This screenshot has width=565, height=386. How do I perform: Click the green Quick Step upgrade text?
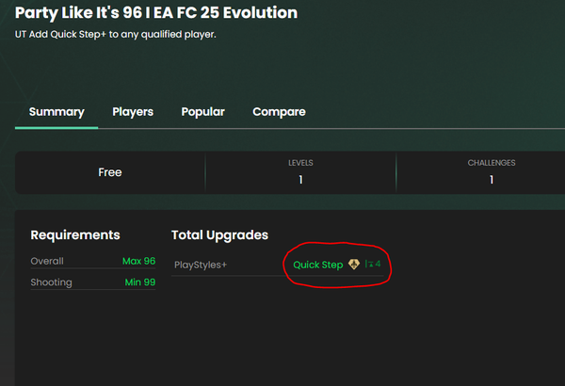coord(318,265)
